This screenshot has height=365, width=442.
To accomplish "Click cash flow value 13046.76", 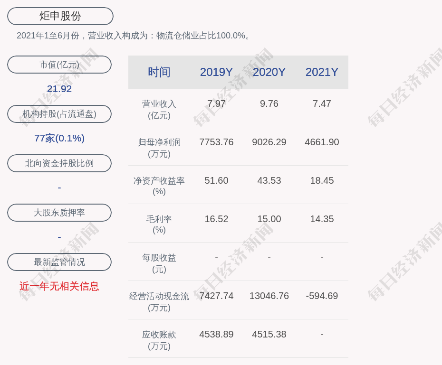I will [x=269, y=296].
